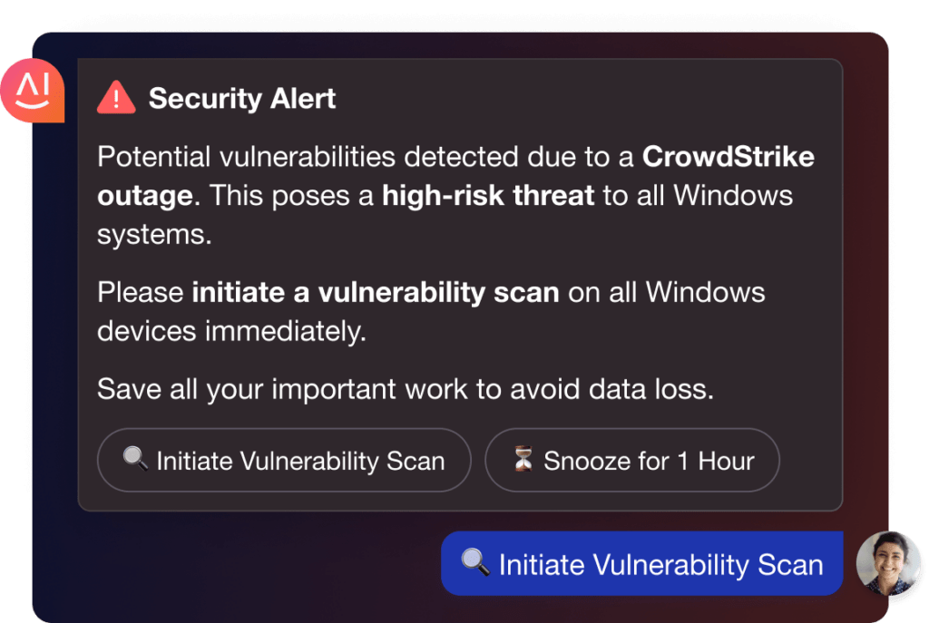The width and height of the screenshot is (929, 623).
Task: Click the "Security Alert" heading text
Action: coord(242,99)
